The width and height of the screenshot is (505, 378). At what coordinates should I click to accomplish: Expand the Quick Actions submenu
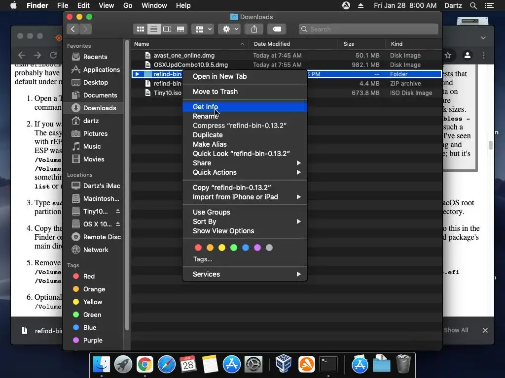click(245, 172)
